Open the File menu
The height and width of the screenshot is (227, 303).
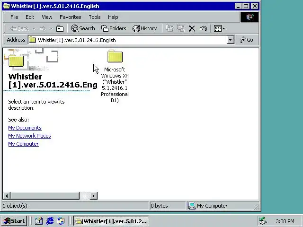click(x=14, y=17)
